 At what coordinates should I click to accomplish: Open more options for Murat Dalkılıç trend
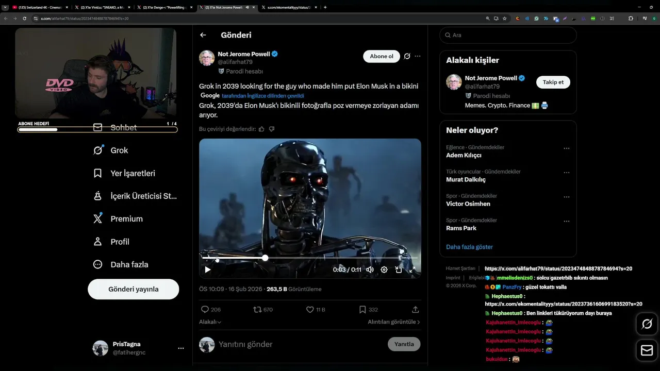point(567,173)
